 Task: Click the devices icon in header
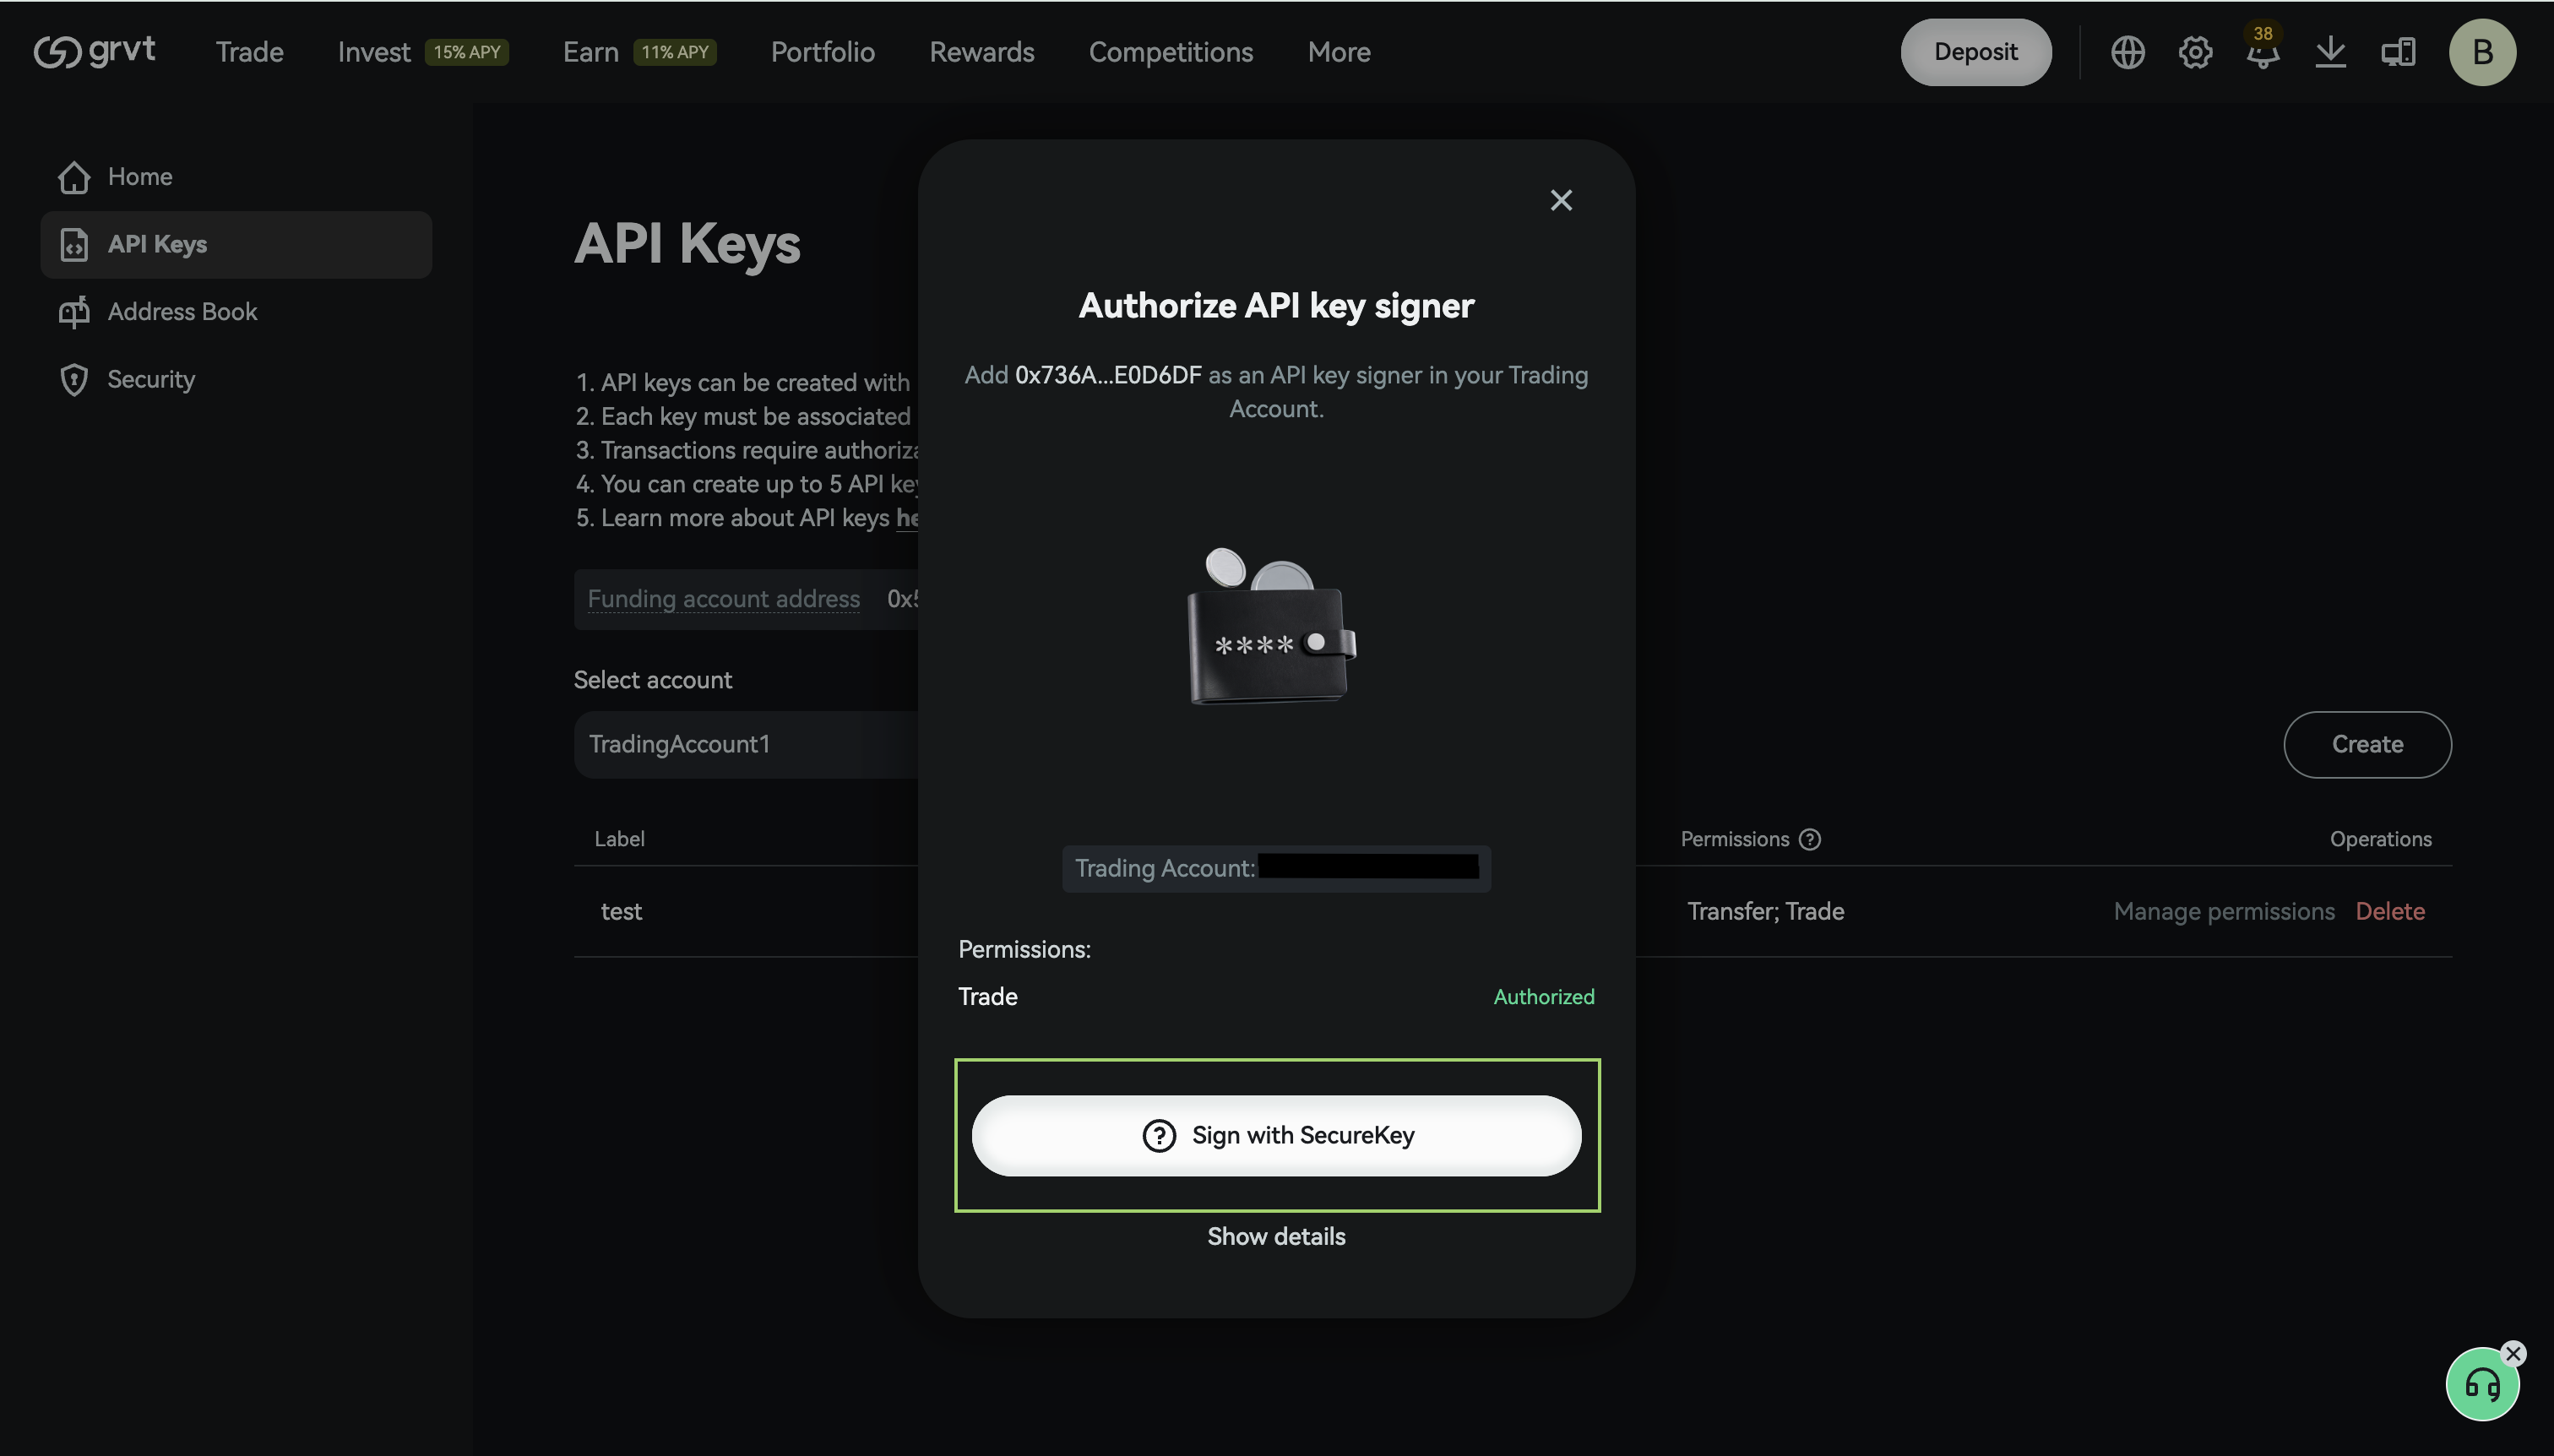[2398, 52]
